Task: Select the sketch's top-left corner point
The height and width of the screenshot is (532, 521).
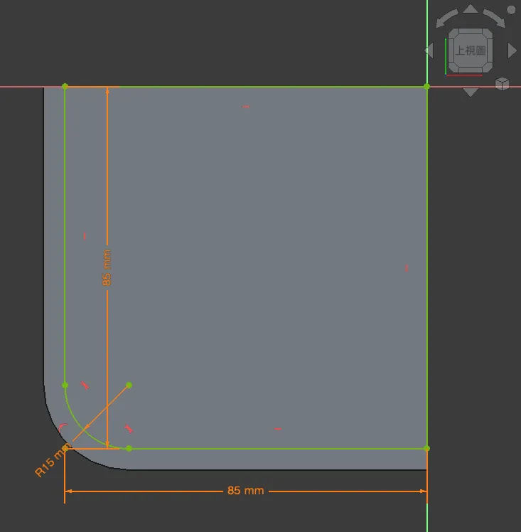Action: (x=65, y=86)
